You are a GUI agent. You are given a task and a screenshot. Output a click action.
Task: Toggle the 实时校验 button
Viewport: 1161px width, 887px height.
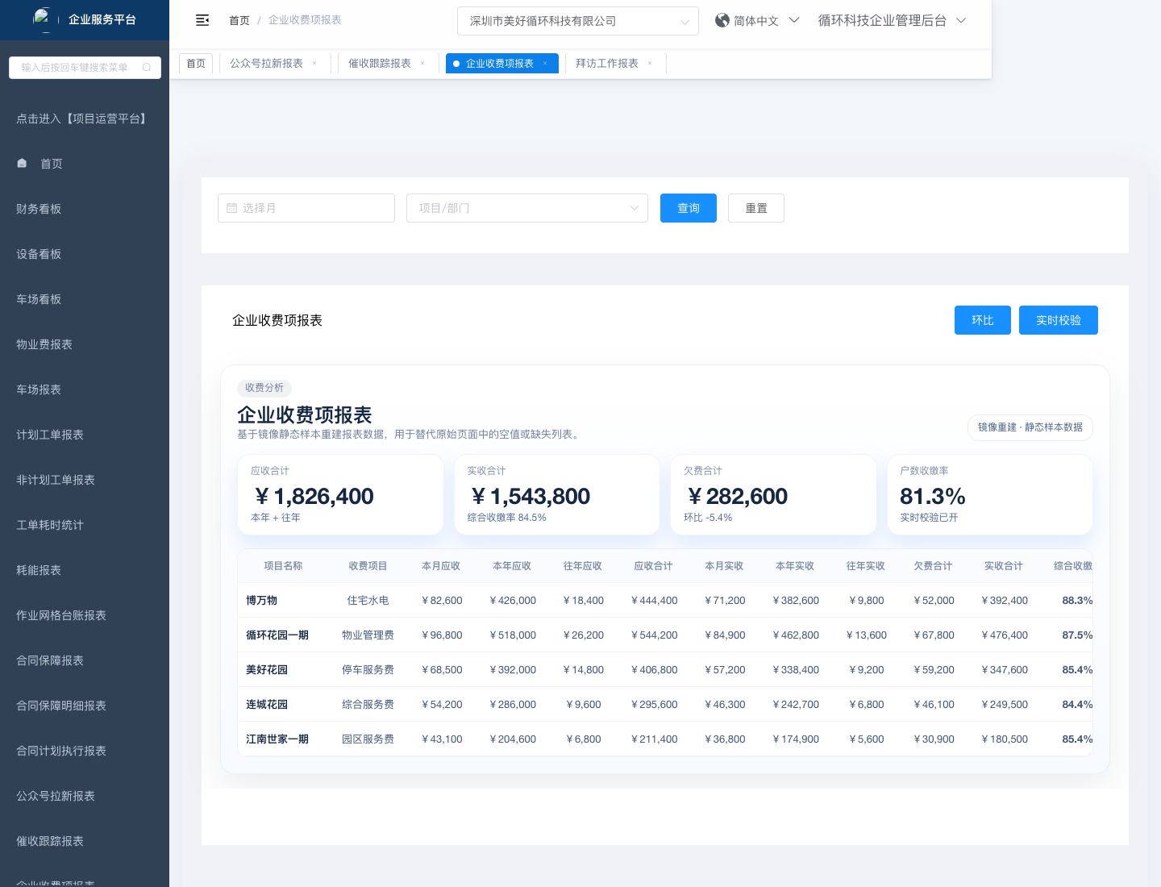[x=1058, y=320]
